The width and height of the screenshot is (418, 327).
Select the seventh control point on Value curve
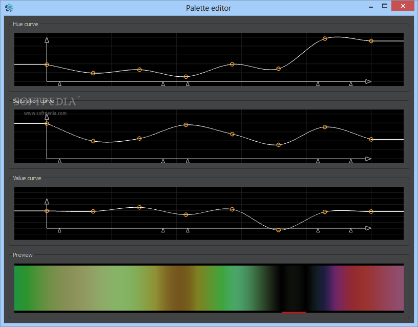(325, 212)
